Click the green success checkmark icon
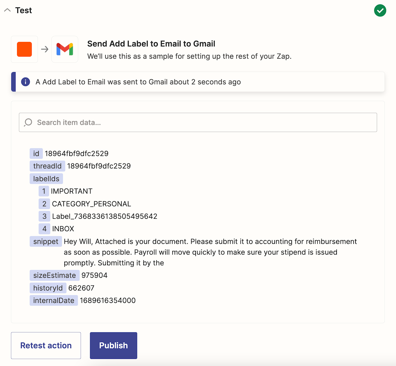The height and width of the screenshot is (366, 396). [x=380, y=11]
